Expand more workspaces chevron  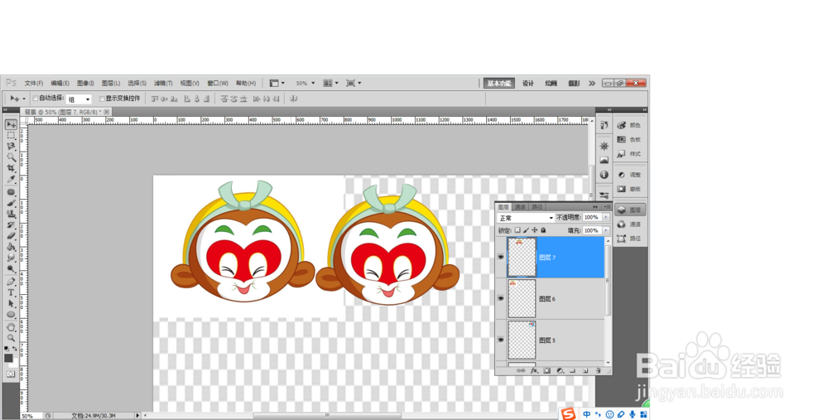point(592,83)
